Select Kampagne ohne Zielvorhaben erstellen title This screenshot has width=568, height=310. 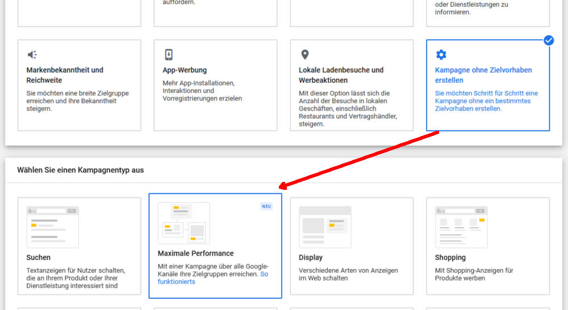483,75
